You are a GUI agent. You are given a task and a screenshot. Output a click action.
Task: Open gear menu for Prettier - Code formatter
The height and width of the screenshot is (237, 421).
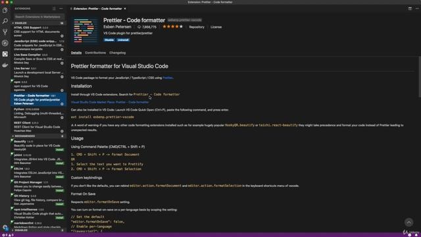[62, 104]
